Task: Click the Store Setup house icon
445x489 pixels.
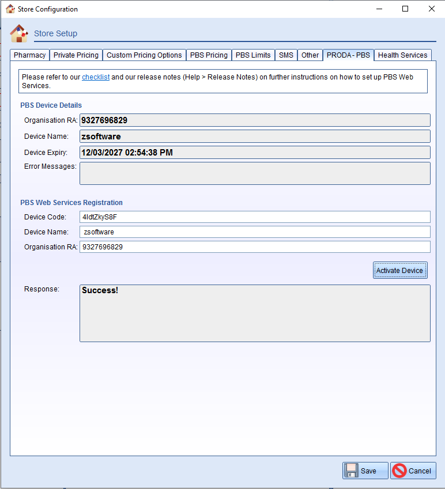Action: coord(19,33)
